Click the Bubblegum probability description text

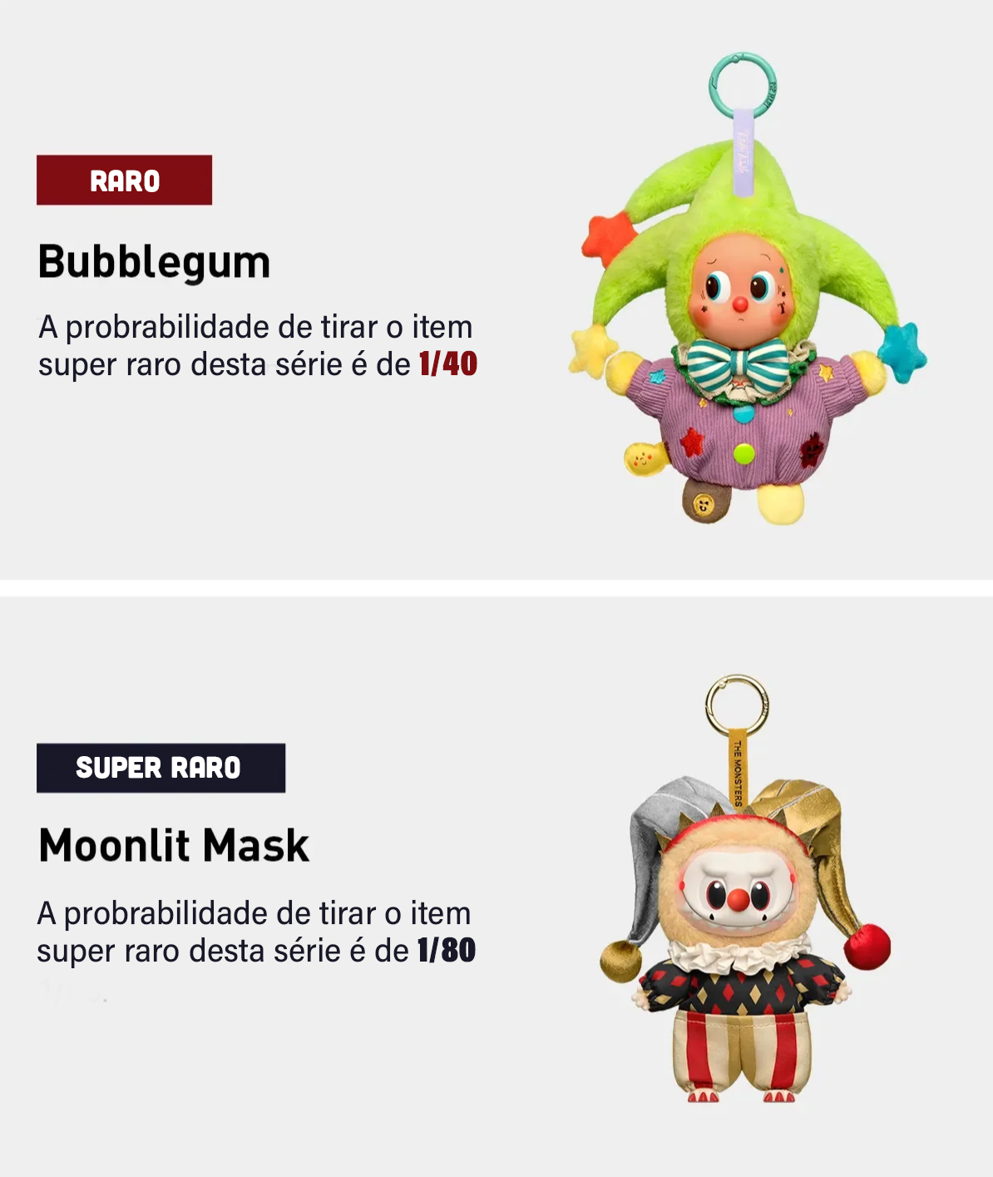click(258, 345)
